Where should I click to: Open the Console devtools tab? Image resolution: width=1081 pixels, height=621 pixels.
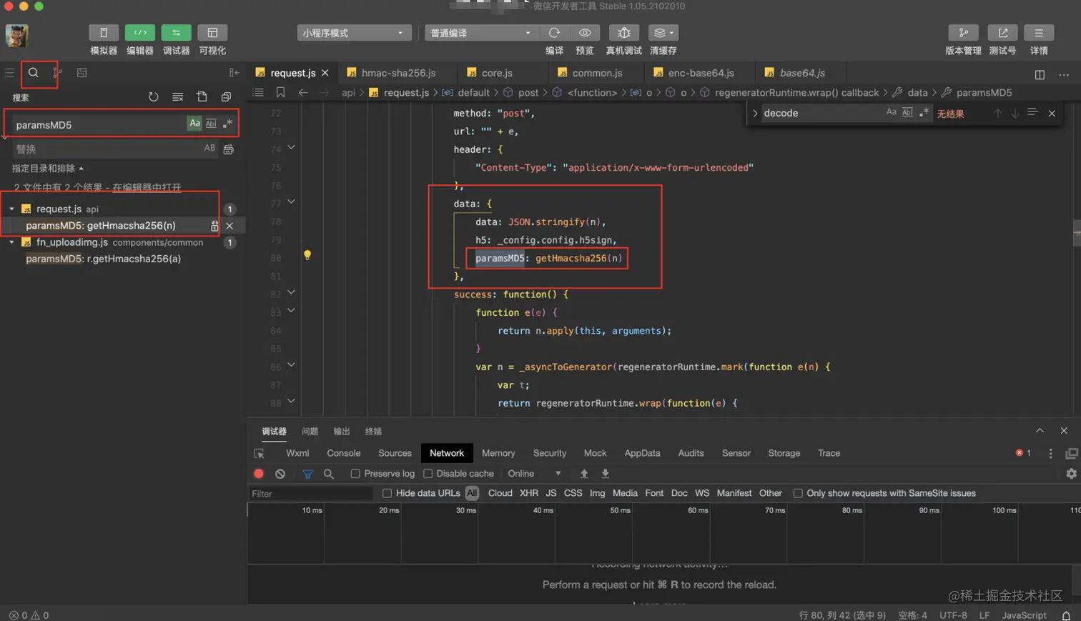coord(343,453)
